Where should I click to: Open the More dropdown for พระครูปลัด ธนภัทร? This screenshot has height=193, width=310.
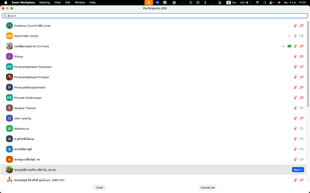(298, 170)
